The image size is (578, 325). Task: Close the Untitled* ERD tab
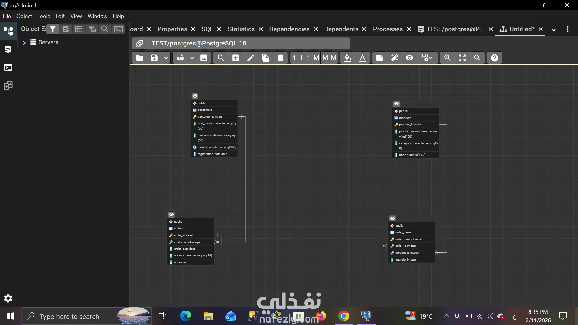pos(541,29)
